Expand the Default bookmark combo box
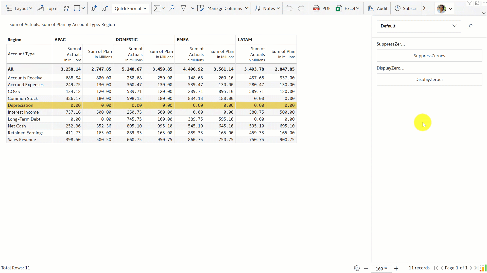This screenshot has height=273, width=487. point(419,26)
